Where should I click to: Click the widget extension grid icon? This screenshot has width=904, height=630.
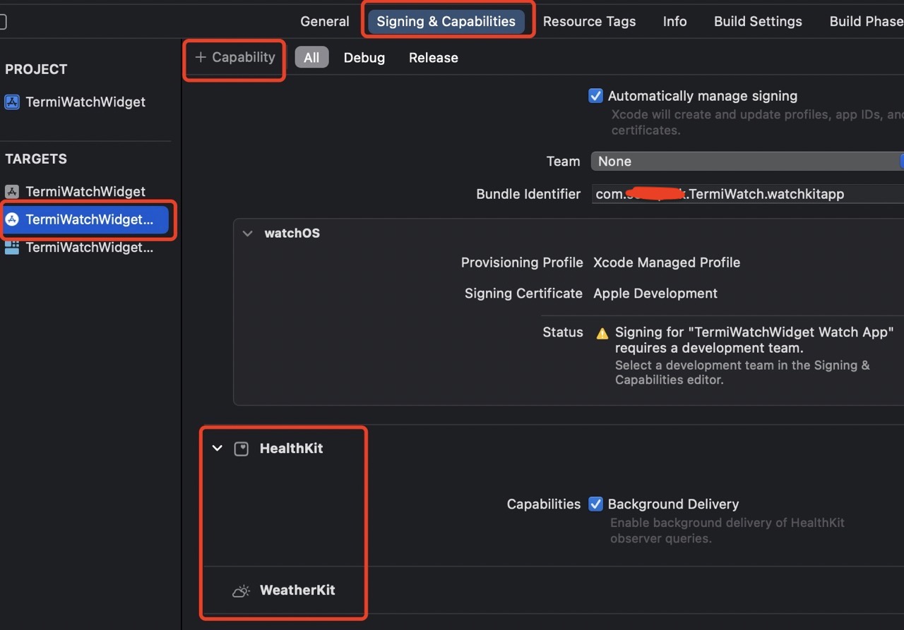click(x=12, y=248)
